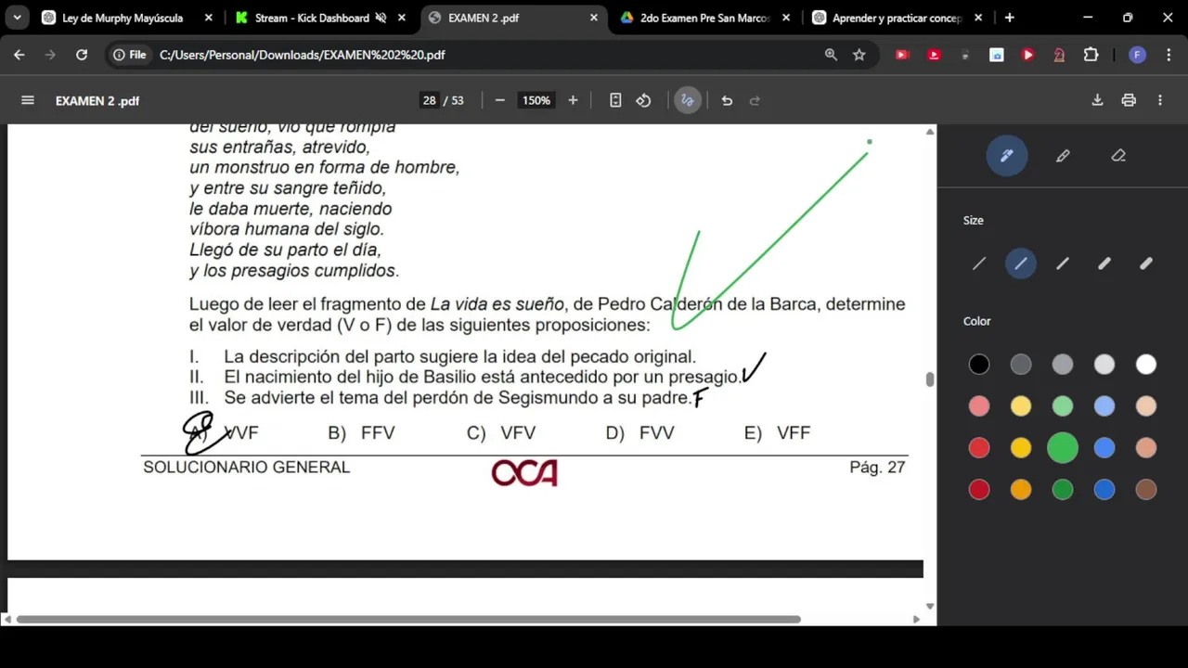Select the fourth pen size
Image resolution: width=1188 pixels, height=668 pixels.
1104,264
